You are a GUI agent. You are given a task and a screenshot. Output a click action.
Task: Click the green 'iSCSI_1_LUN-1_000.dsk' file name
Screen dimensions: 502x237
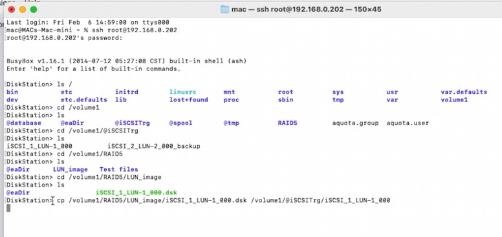[136, 192]
